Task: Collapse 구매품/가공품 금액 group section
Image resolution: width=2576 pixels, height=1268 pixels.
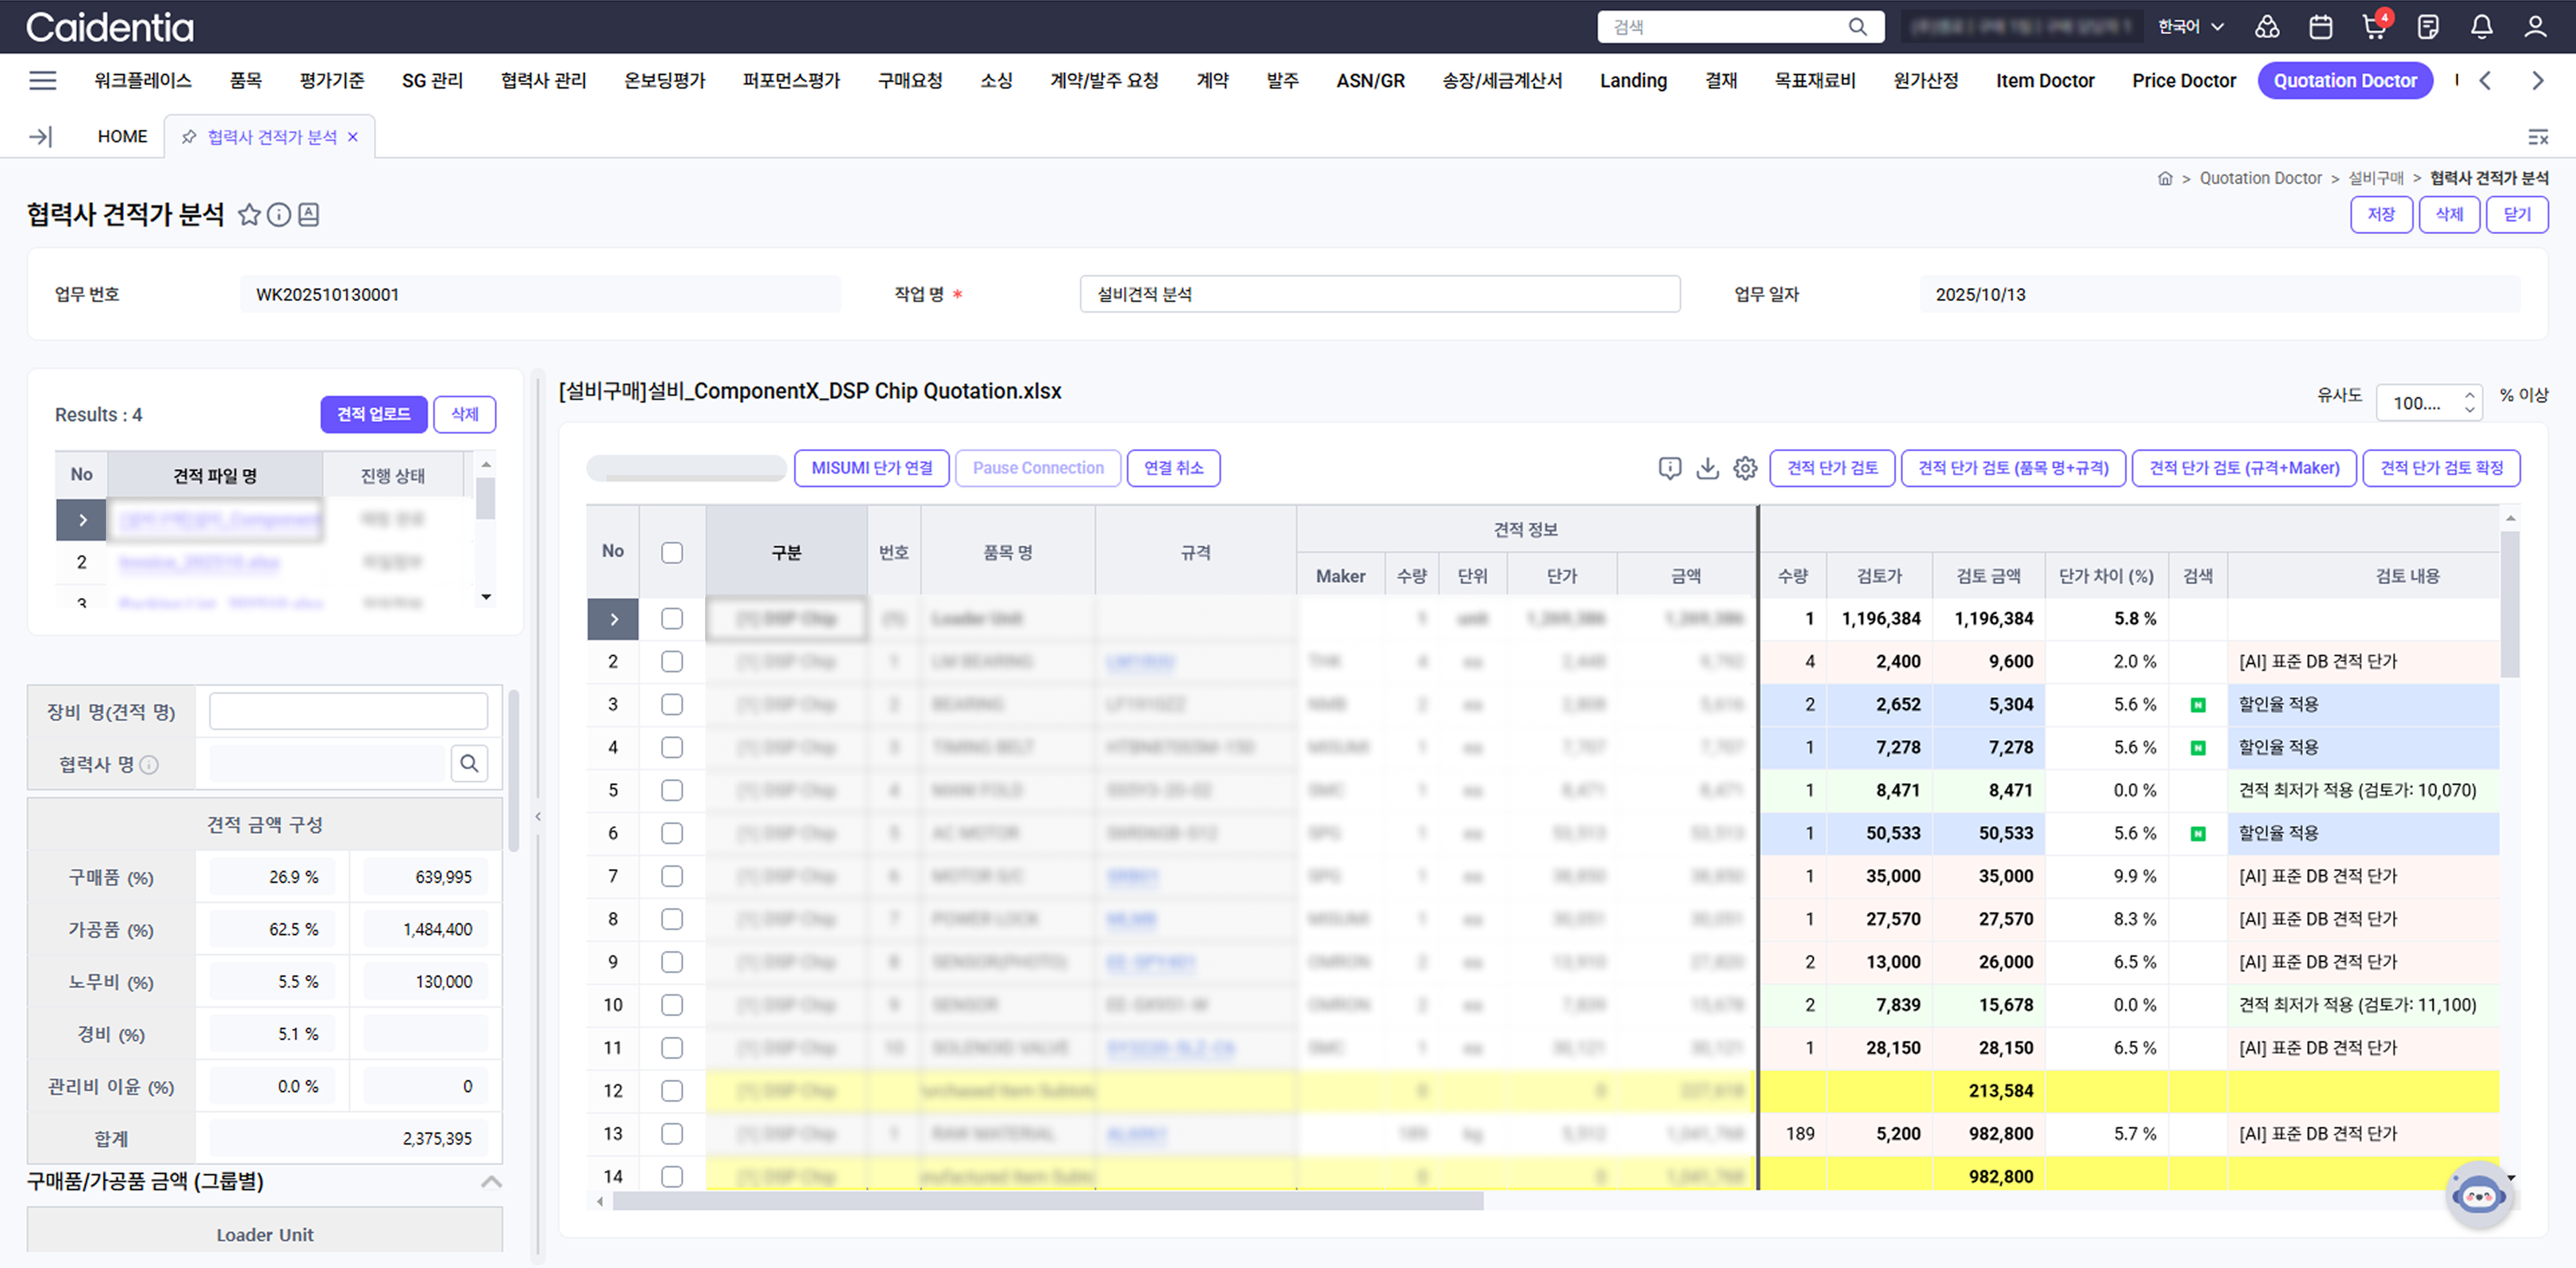Action: pos(490,1182)
